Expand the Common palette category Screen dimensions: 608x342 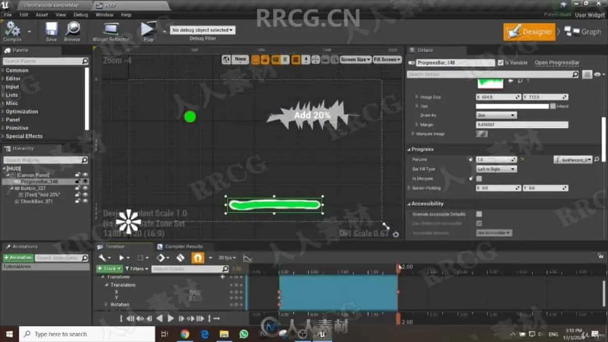coord(17,70)
